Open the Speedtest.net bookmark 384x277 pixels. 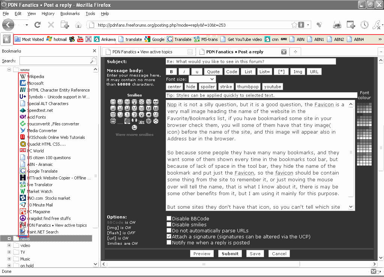click(x=36, y=110)
